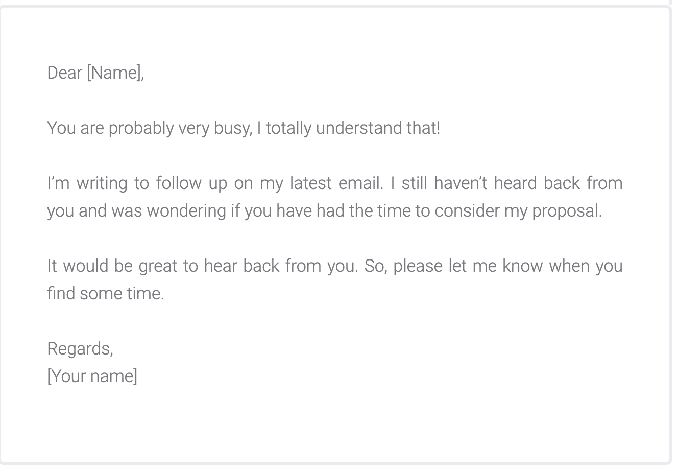
Task: Click the words "find some time" line
Action: click(105, 294)
